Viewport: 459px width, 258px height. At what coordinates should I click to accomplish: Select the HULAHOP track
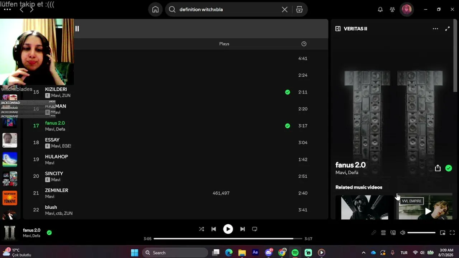[56, 157]
